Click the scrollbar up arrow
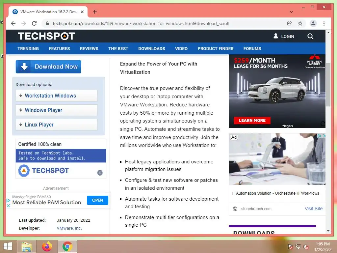Viewport: 337px width, 253px height. [328, 33]
